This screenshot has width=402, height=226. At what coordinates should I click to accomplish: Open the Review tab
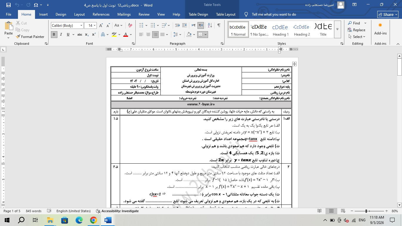pos(144,14)
